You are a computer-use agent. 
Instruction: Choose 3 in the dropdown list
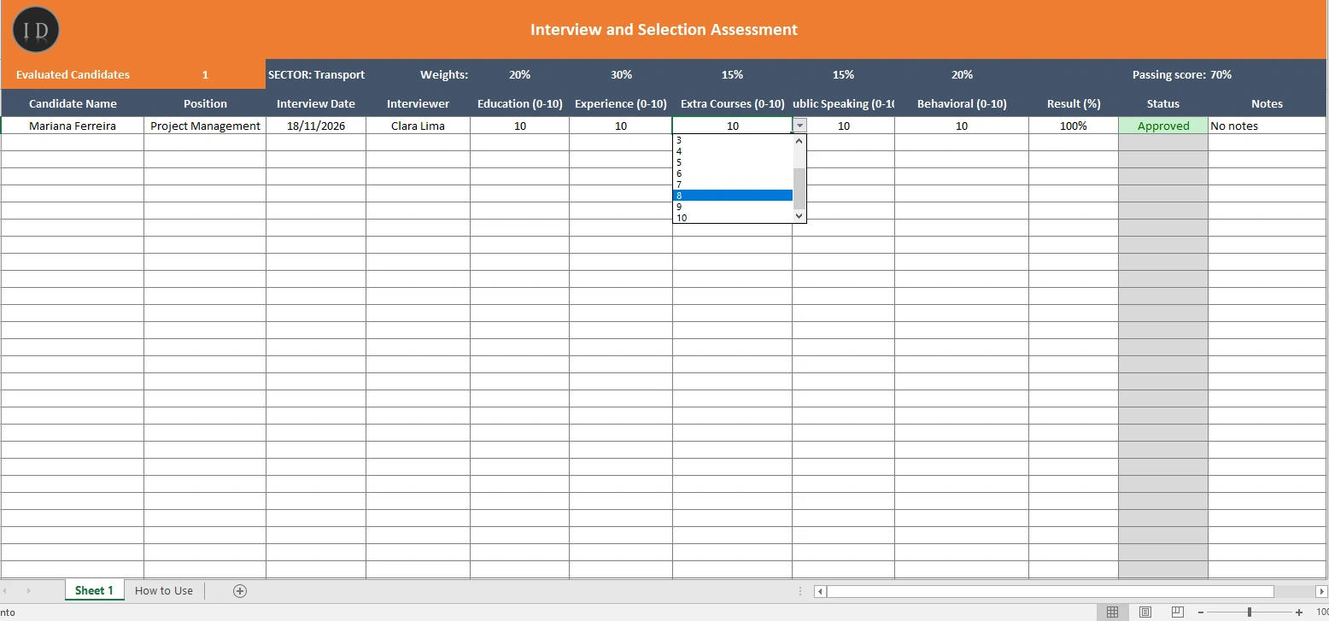pyautogui.click(x=733, y=140)
